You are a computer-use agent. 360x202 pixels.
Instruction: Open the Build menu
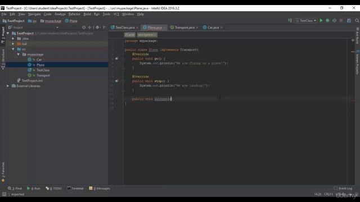(x=87, y=14)
